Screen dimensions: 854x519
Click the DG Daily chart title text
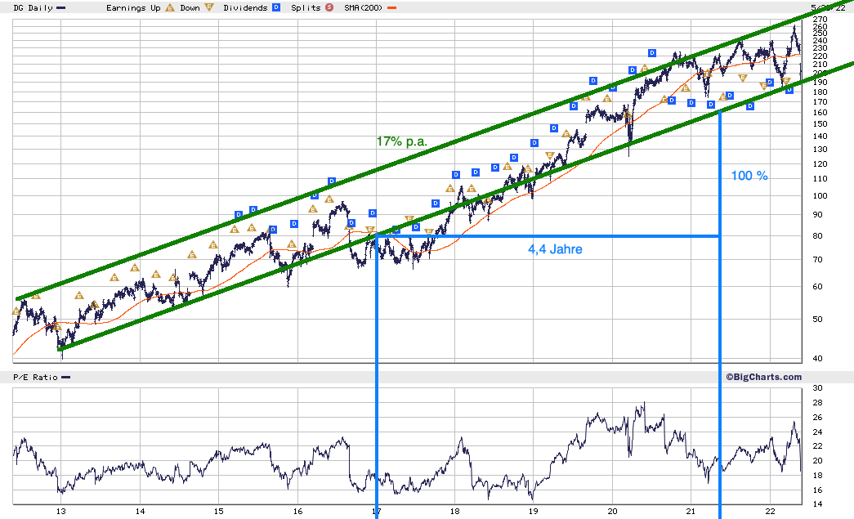pos(33,7)
